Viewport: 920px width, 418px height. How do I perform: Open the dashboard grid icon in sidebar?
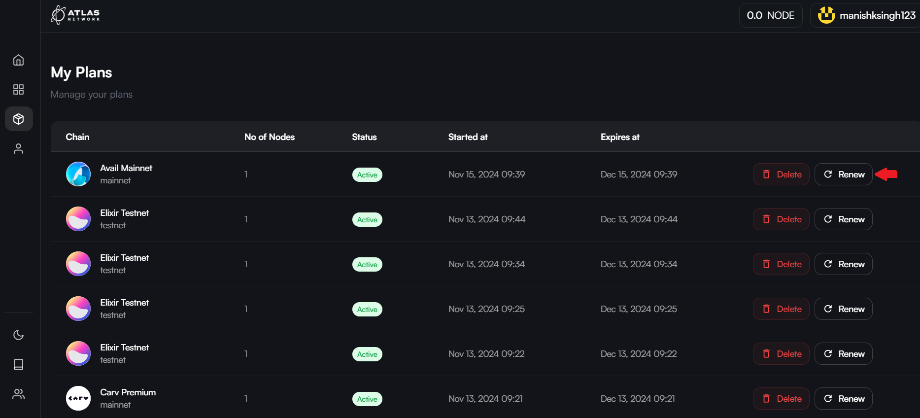coord(18,89)
